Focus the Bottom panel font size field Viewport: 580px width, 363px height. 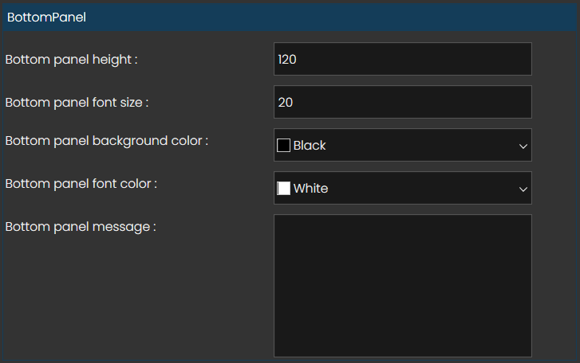point(402,102)
